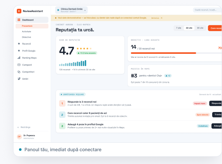Click the Următoarea mișcare label
The width and height of the screenshot is (222, 164).
click(x=72, y=94)
